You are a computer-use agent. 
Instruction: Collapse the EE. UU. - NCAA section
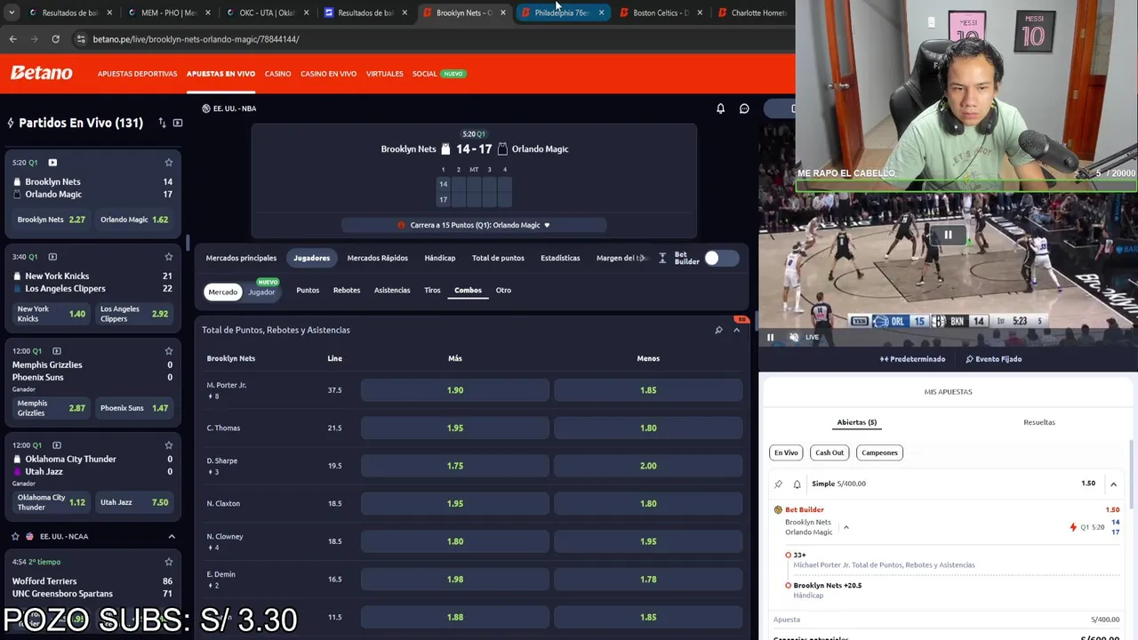(172, 536)
